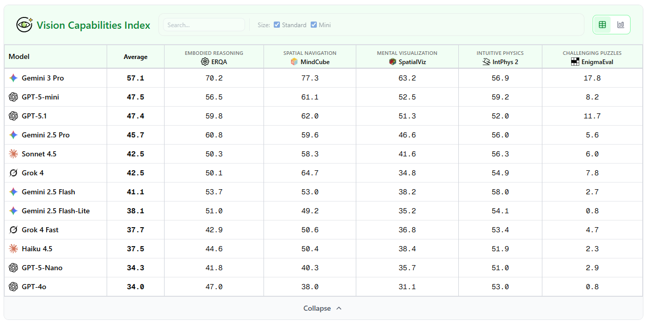Sort by the Average column header
Image resolution: width=648 pixels, height=322 pixels.
click(135, 57)
